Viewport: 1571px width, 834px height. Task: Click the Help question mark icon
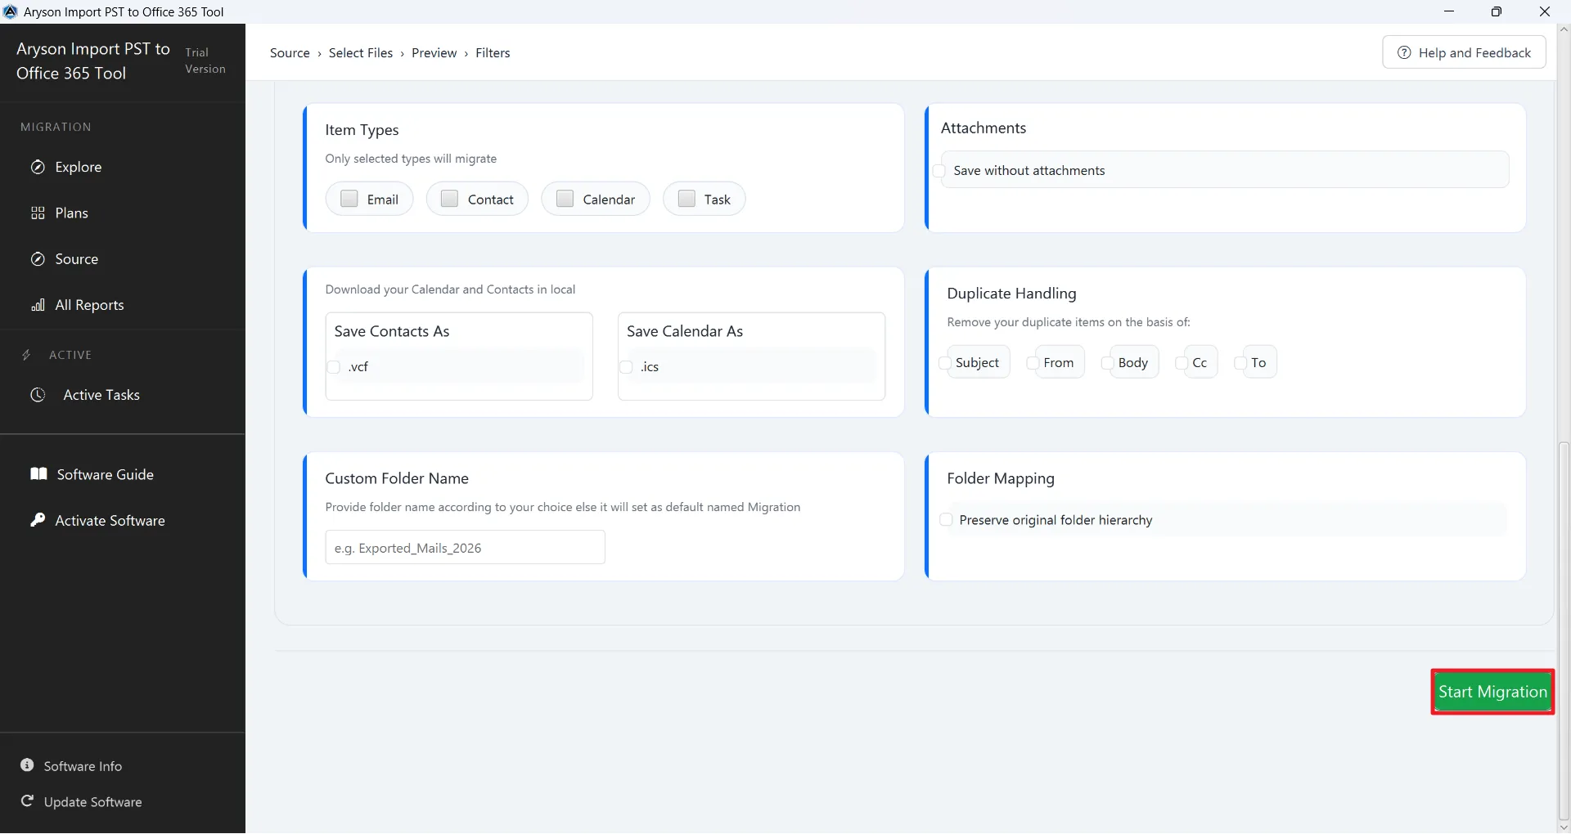click(x=1404, y=52)
